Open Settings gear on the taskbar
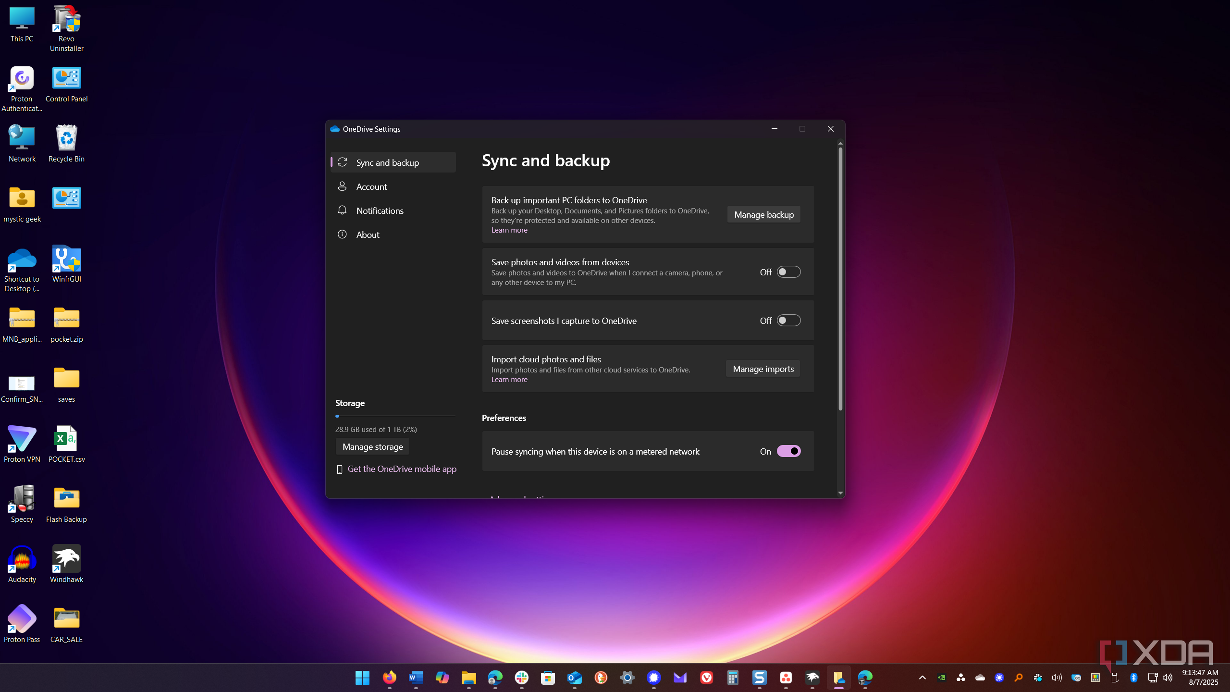The width and height of the screenshot is (1230, 692). tap(627, 678)
